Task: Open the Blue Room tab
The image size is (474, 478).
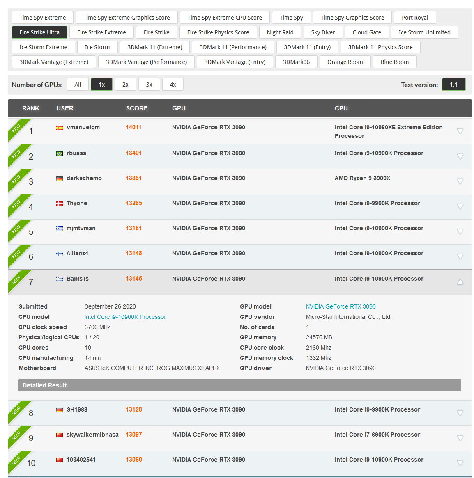Action: pos(395,62)
